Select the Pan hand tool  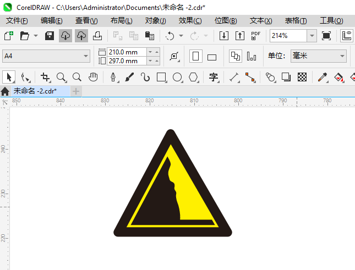pyautogui.click(x=93, y=77)
